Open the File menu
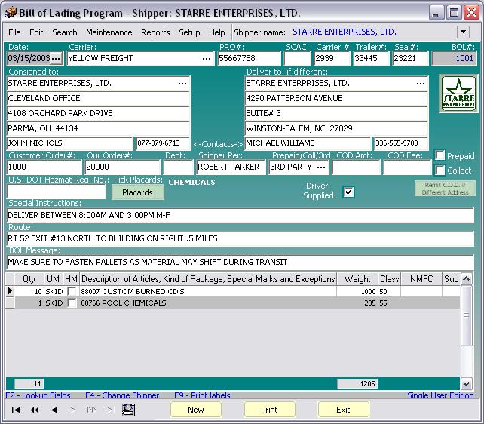This screenshot has height=424, width=484. tap(14, 32)
